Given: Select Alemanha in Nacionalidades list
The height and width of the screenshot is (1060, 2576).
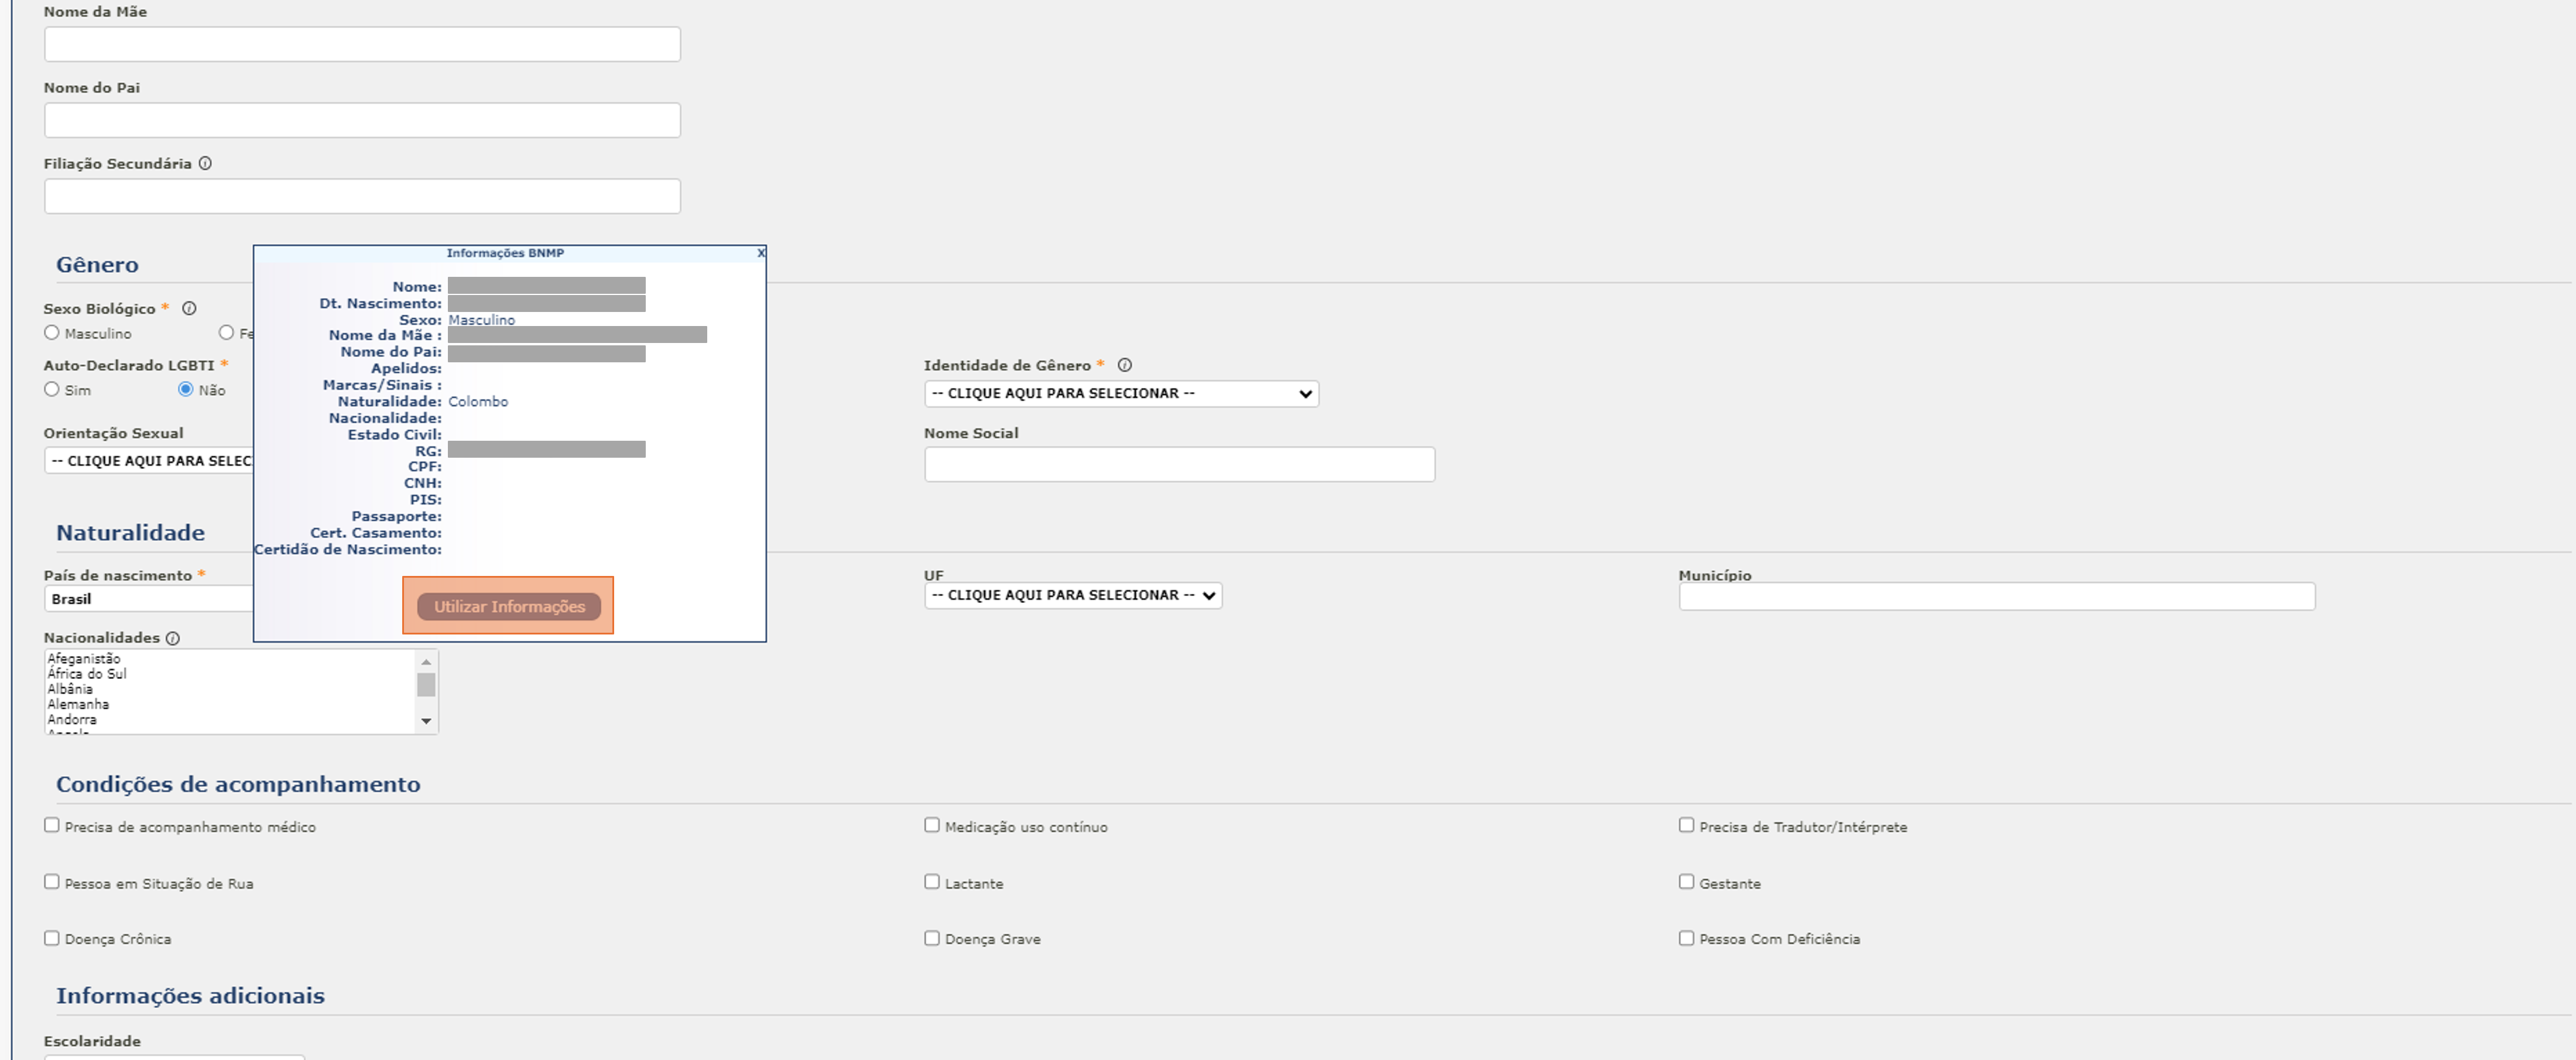Looking at the screenshot, I should coord(230,705).
